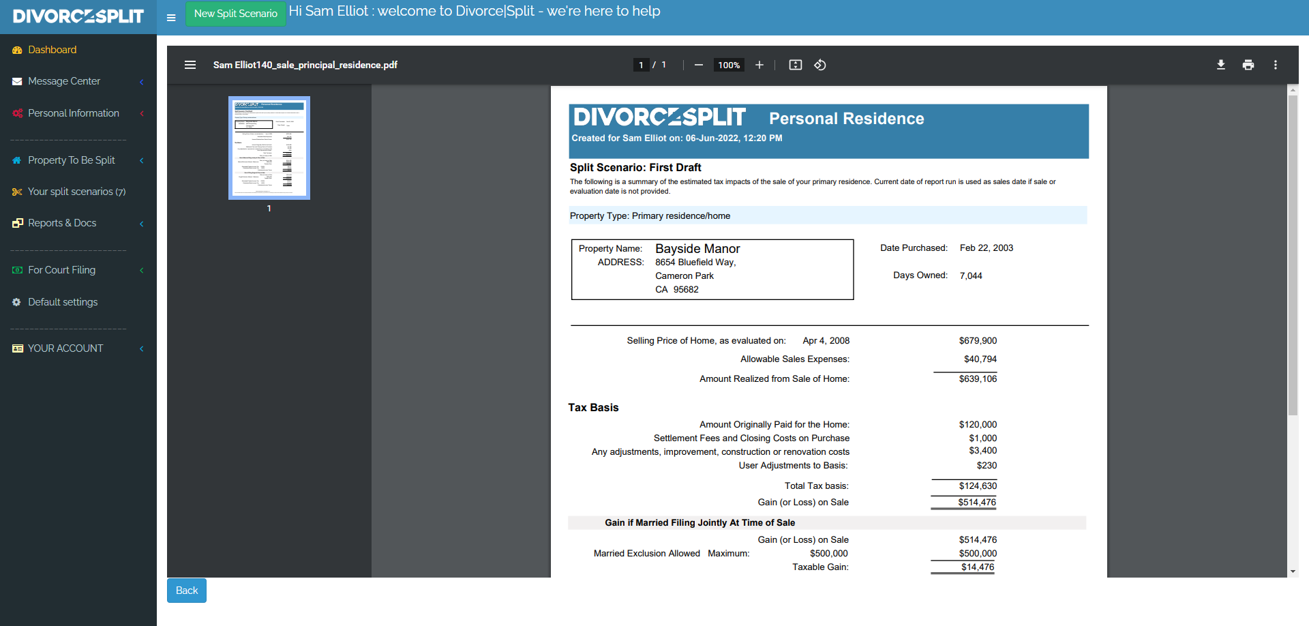Click the page number input field
Screen dimensions: 1309x626
pos(641,65)
